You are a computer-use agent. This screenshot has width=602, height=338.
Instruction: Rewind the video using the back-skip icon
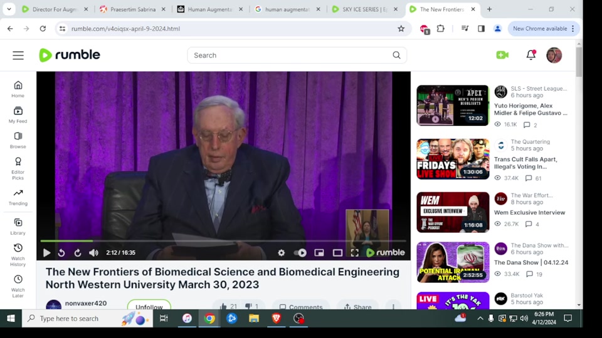tap(61, 253)
